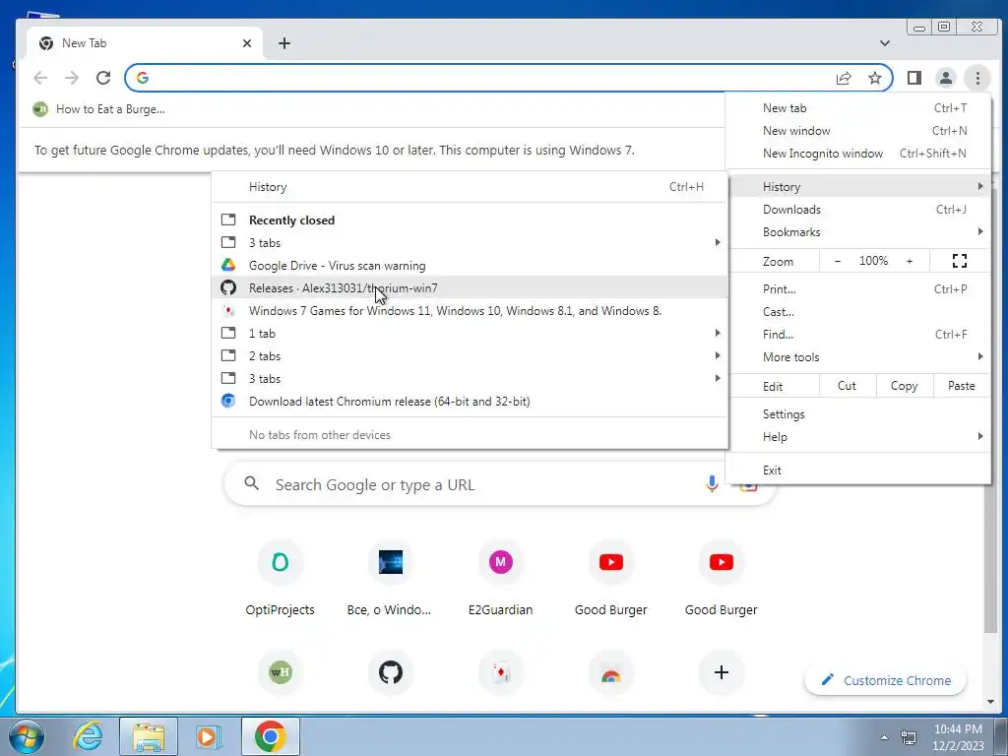
Task: Reopen Releases Alex313031/thorium-win7 tab
Action: [x=470, y=288]
